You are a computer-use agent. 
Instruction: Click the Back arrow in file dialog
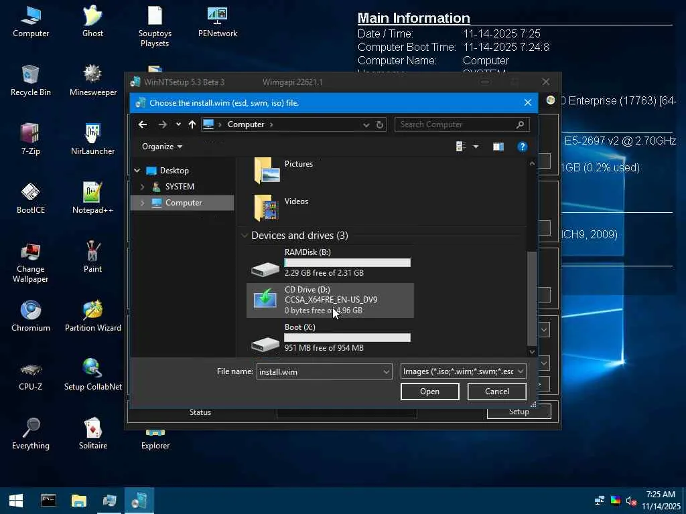143,124
